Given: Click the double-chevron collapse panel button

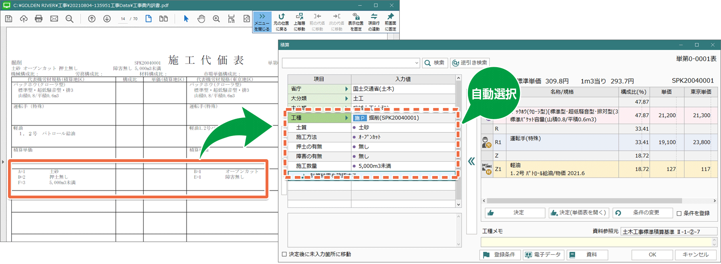Looking at the screenshot, I should (471, 162).
